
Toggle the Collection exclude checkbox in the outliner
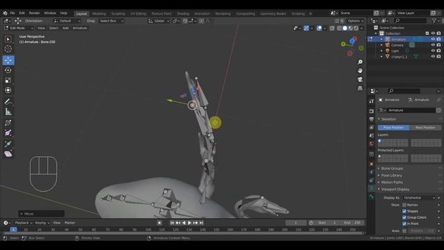tap(427, 33)
